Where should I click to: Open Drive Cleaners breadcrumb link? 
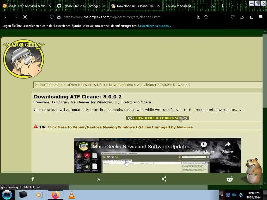click(x=121, y=85)
